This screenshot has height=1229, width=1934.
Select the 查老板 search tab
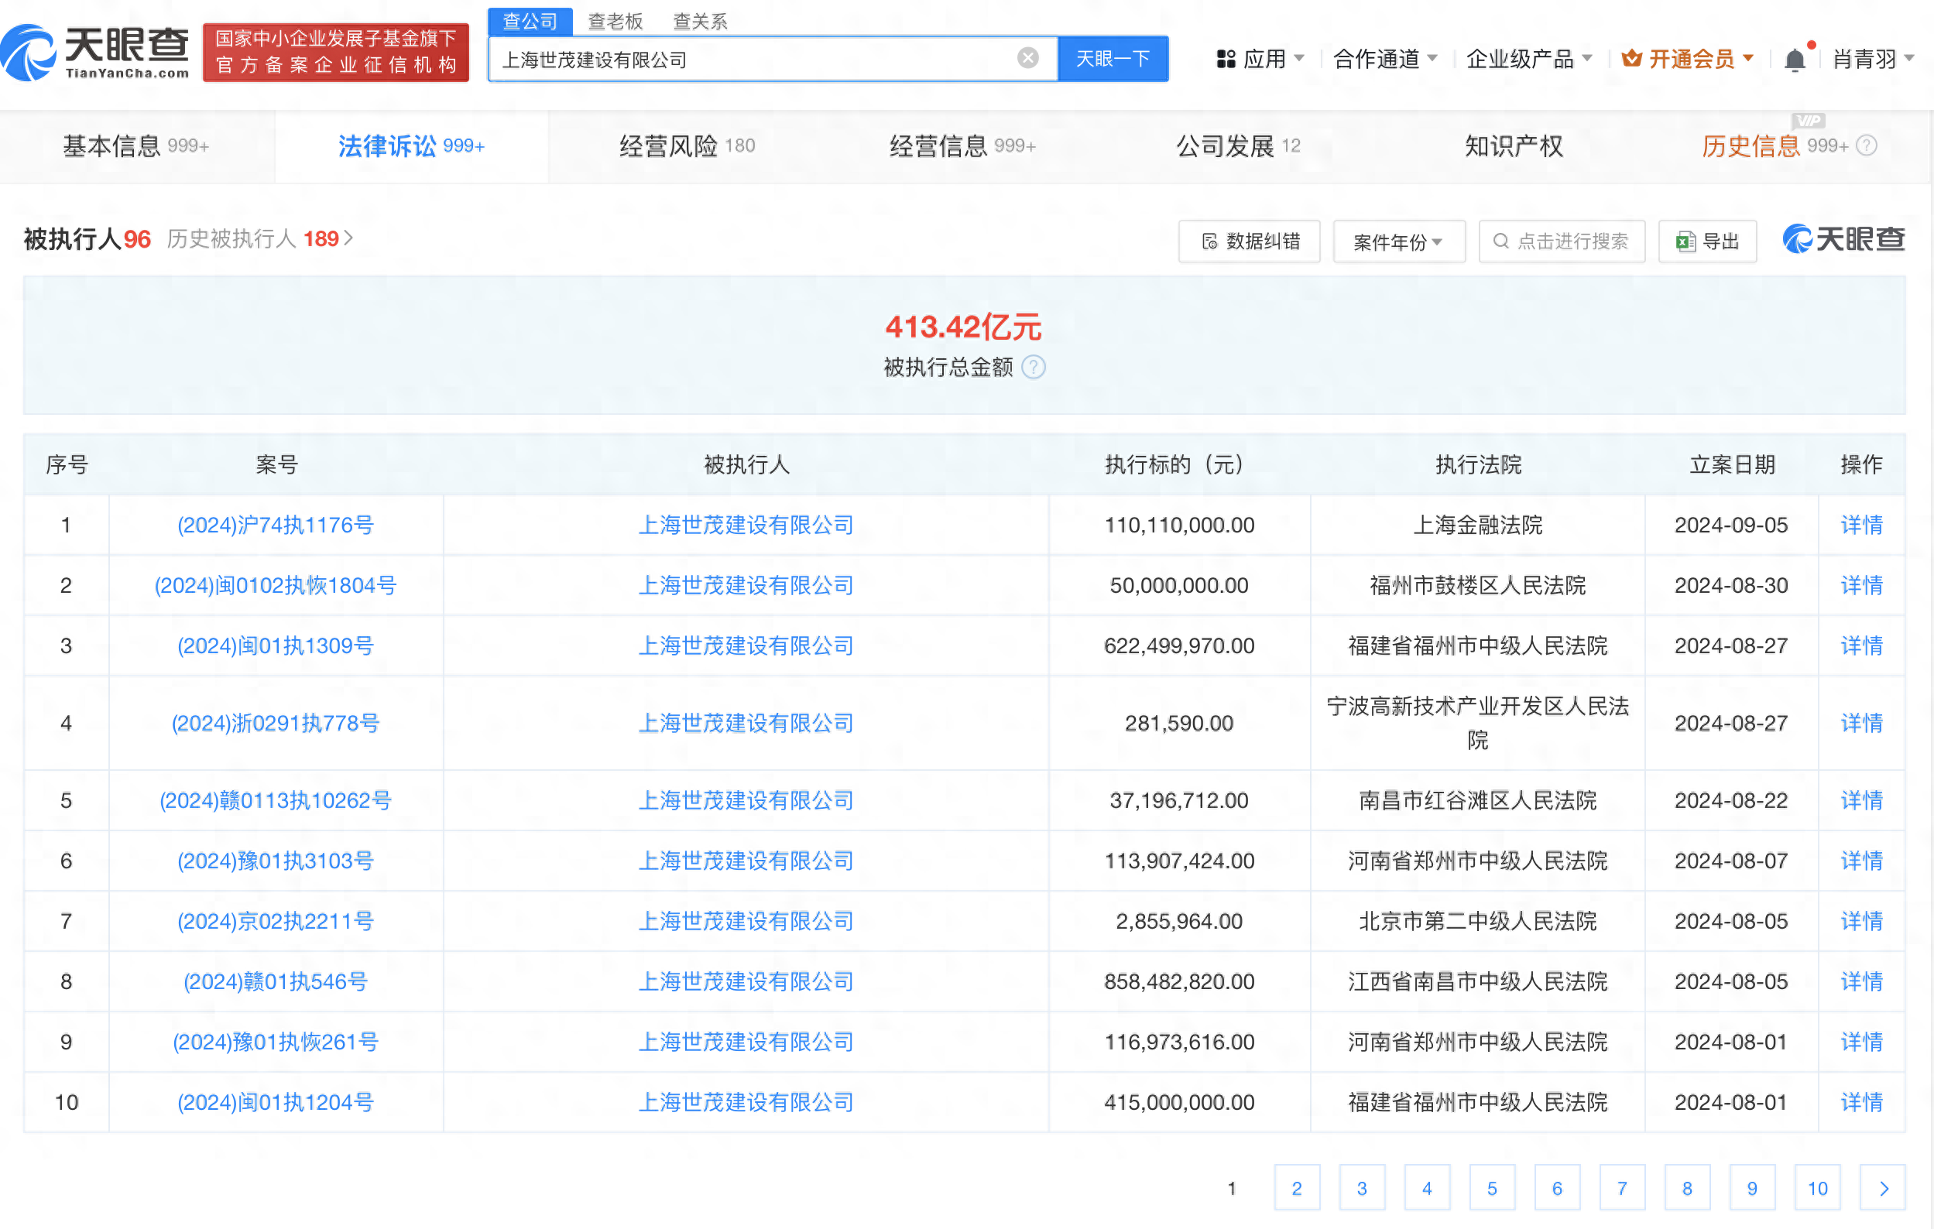[x=616, y=21]
